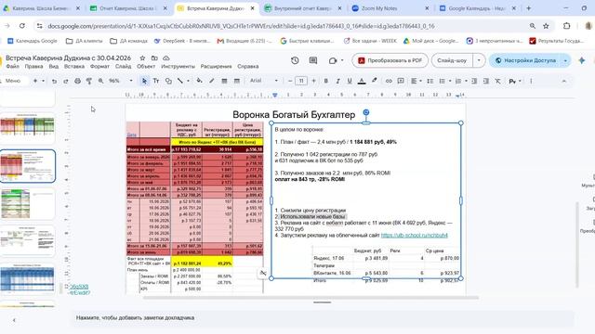This screenshot has width=595, height=334.
Task: Click the Настройки Доступа share button
Action: coord(525,60)
